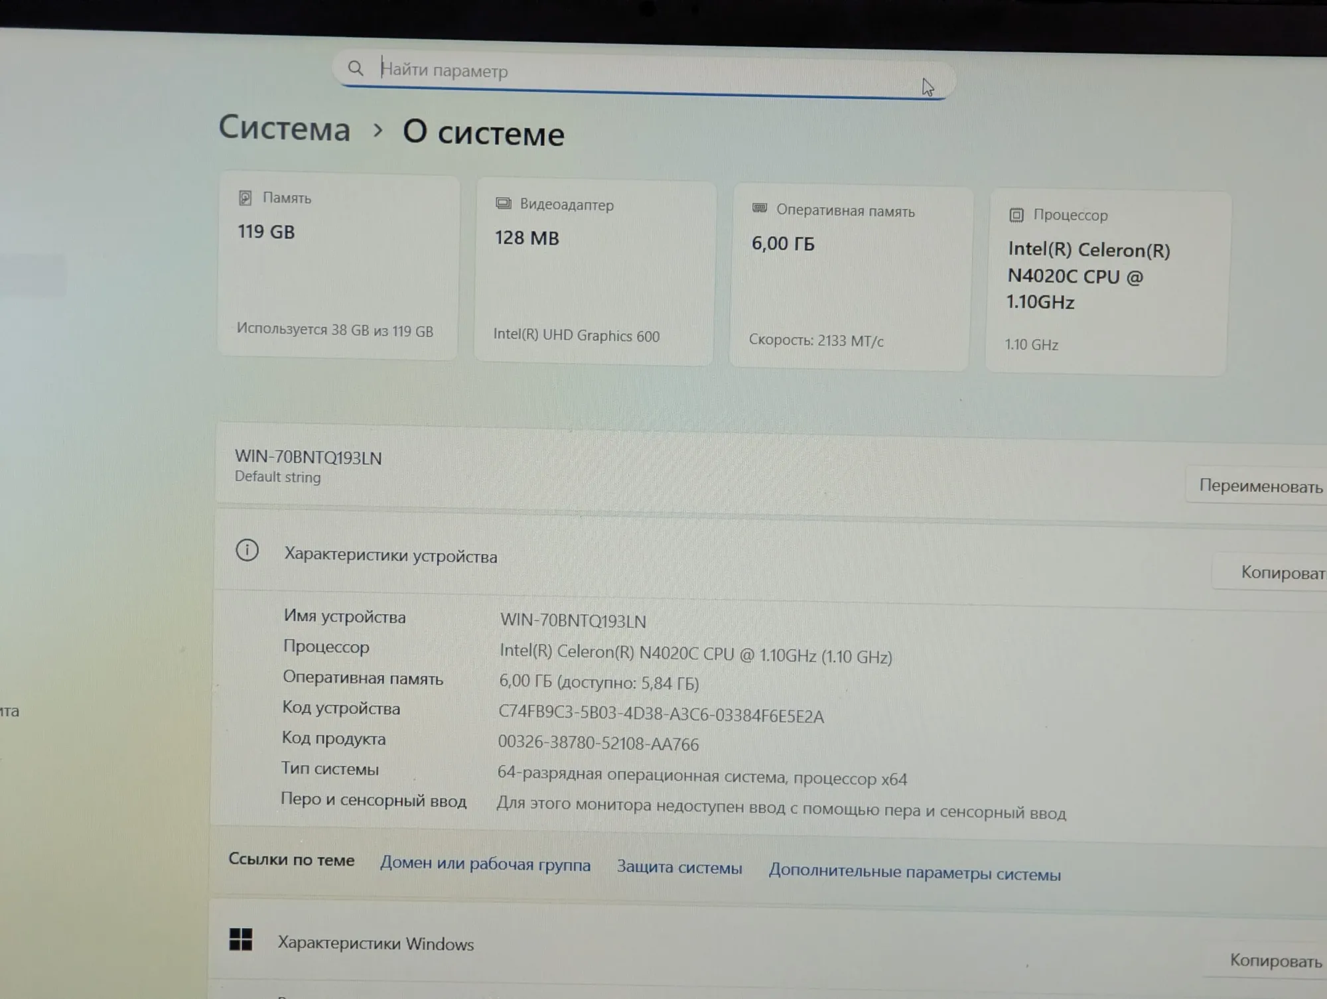Screen dimensions: 1327x999
Task: Focus the "Найти параметр" search field
Action: pos(644,74)
